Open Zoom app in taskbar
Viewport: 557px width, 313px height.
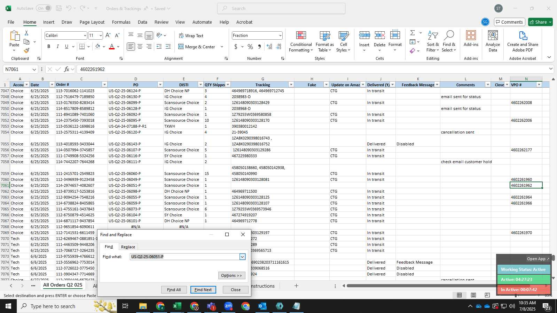228,306
